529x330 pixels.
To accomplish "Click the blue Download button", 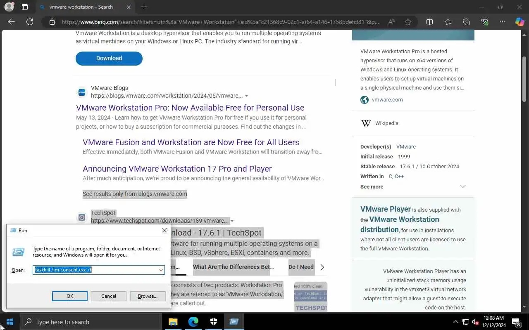I will (109, 58).
